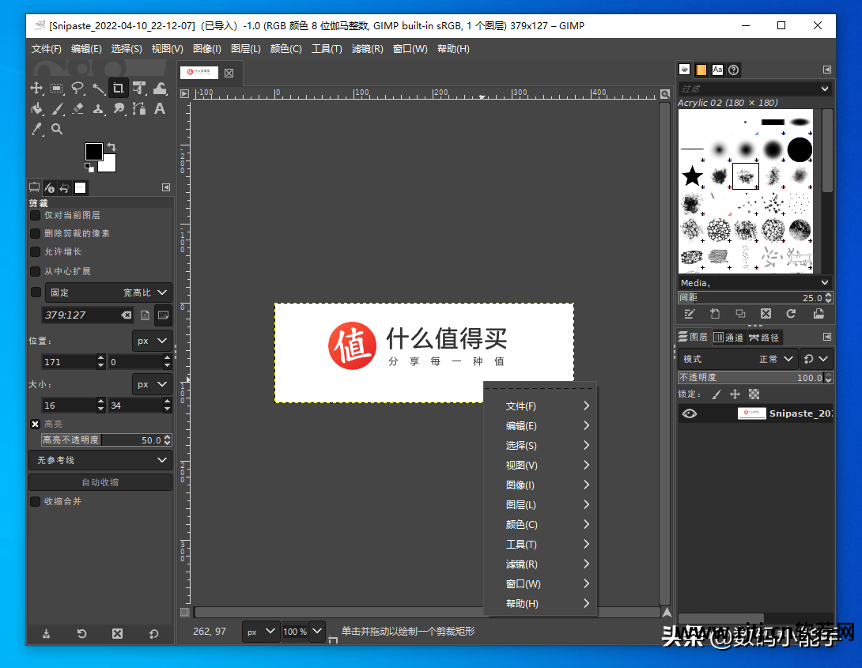Select the Rectangle Select tool

click(x=57, y=88)
